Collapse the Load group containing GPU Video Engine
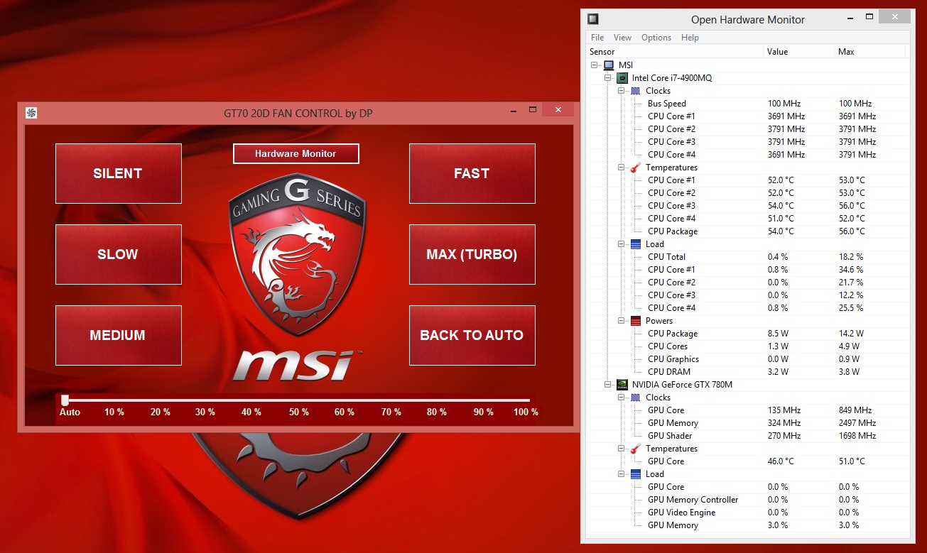 [622, 474]
